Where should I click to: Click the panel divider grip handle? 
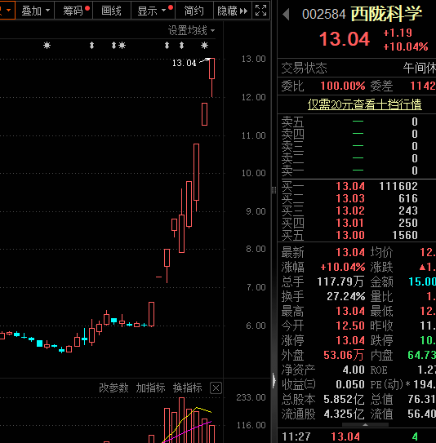point(274,190)
